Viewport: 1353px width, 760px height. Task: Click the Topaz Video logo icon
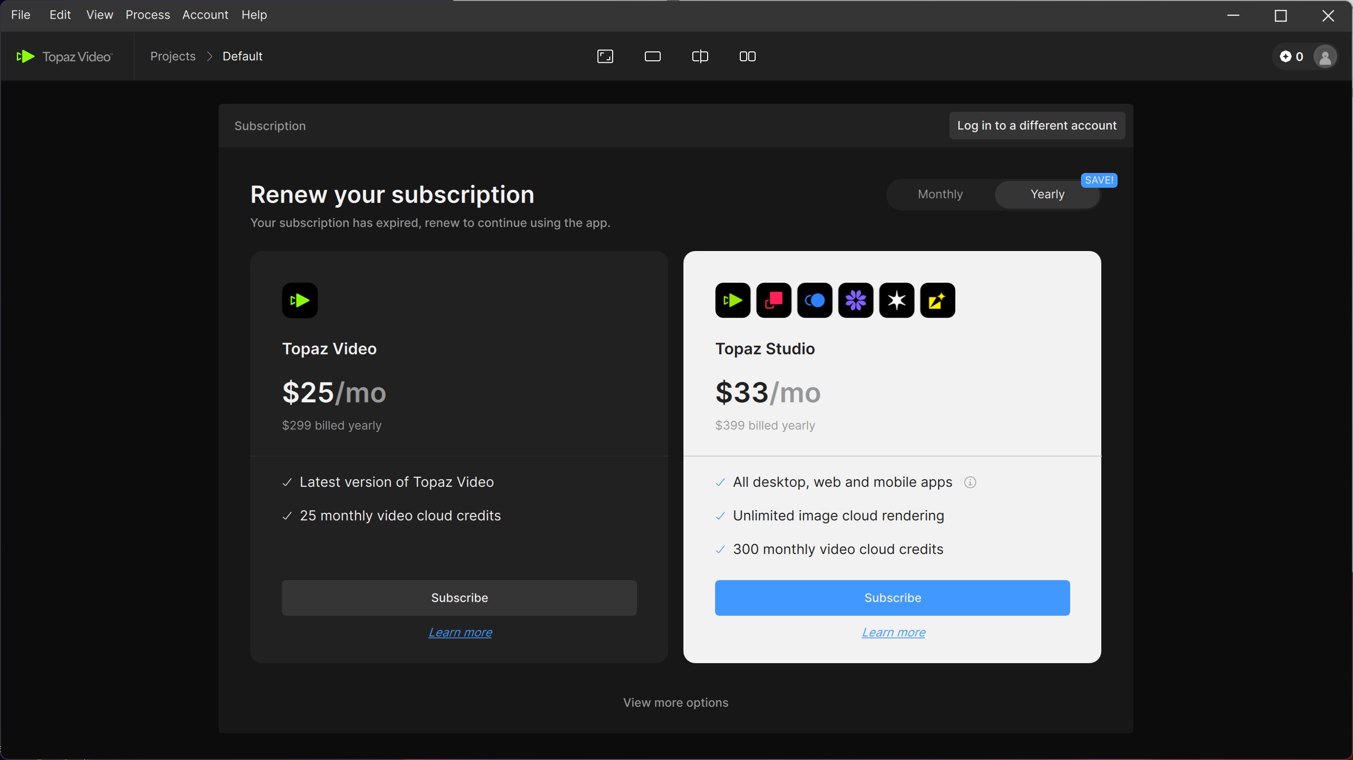coord(25,56)
